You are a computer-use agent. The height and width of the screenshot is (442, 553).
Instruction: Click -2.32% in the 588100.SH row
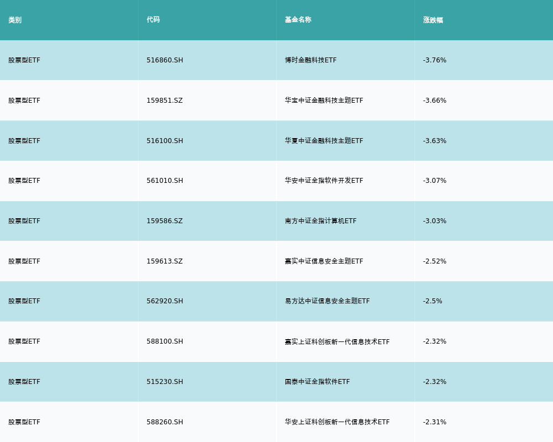click(435, 341)
